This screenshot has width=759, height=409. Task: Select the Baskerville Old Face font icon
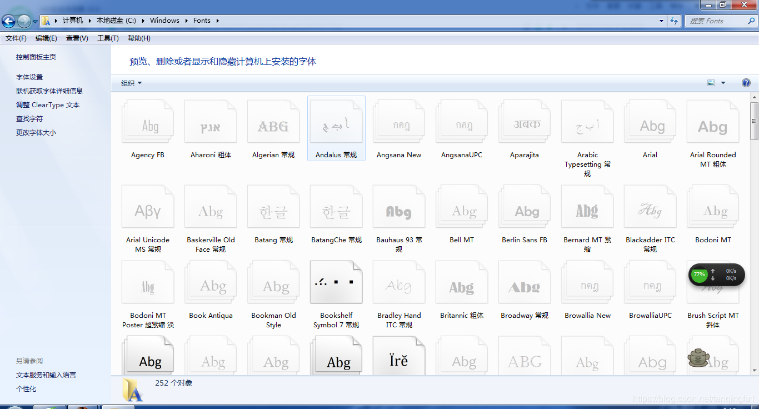click(211, 207)
